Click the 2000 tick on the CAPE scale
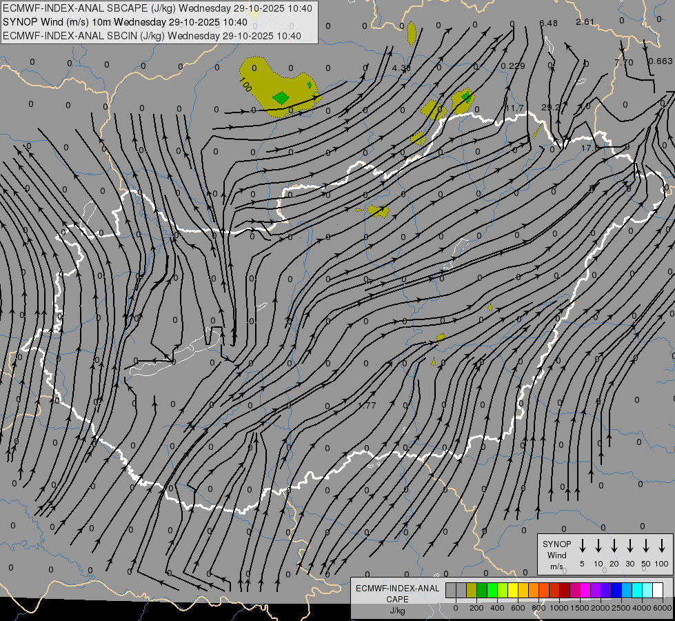The image size is (675, 621). coord(601,608)
